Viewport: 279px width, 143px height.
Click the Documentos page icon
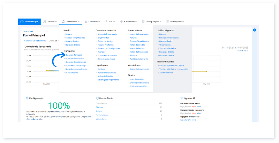(63, 22)
